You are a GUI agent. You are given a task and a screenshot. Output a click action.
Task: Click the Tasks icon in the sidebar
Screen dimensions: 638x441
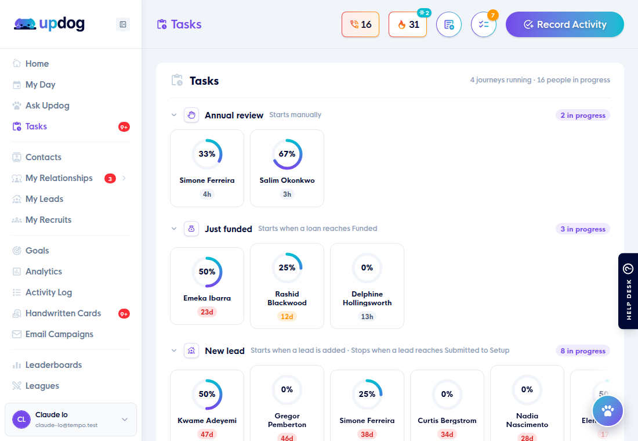(17, 126)
